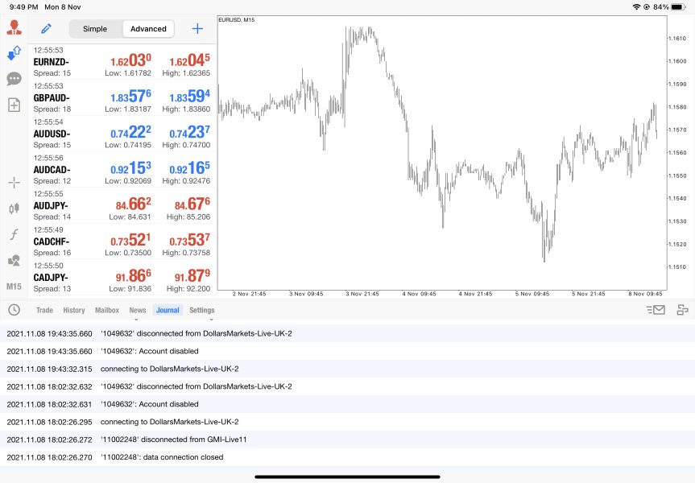The height and width of the screenshot is (483, 695).
Task: Click GBPAUD bid price 1.83576
Action: [x=130, y=96]
